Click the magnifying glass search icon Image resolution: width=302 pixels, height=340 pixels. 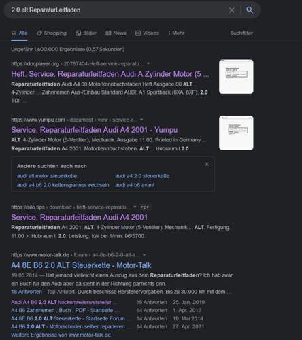coord(250,10)
